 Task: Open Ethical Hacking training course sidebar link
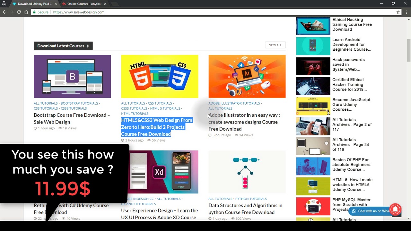click(352, 24)
